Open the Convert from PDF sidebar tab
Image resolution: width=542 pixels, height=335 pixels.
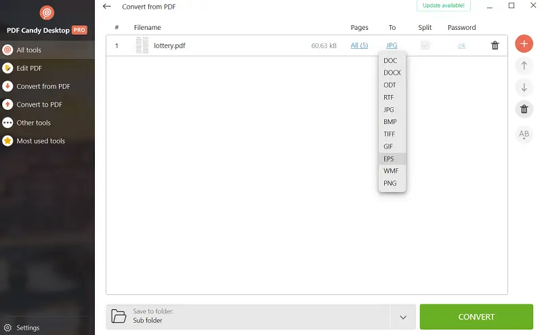click(43, 87)
